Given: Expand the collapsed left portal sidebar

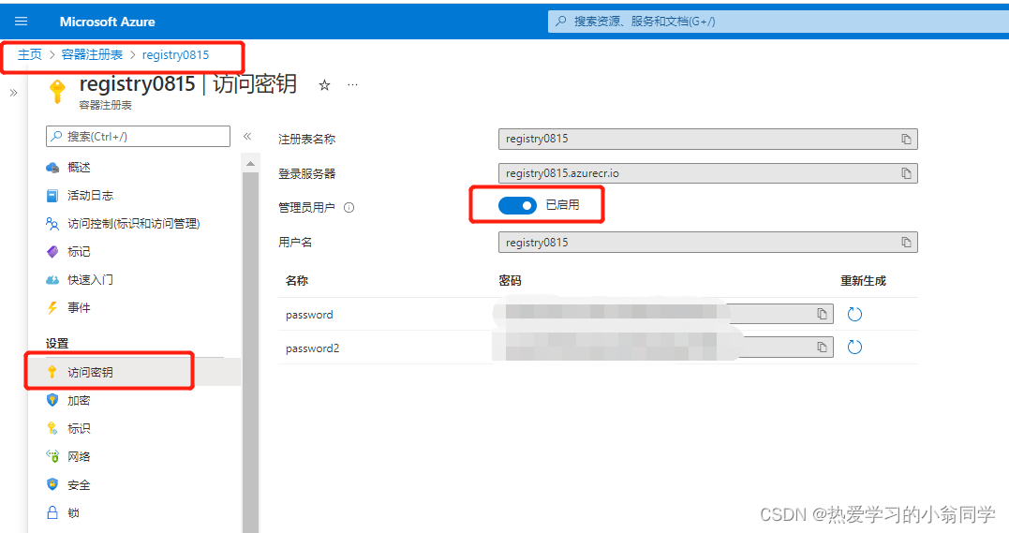Looking at the screenshot, I should click(x=13, y=93).
